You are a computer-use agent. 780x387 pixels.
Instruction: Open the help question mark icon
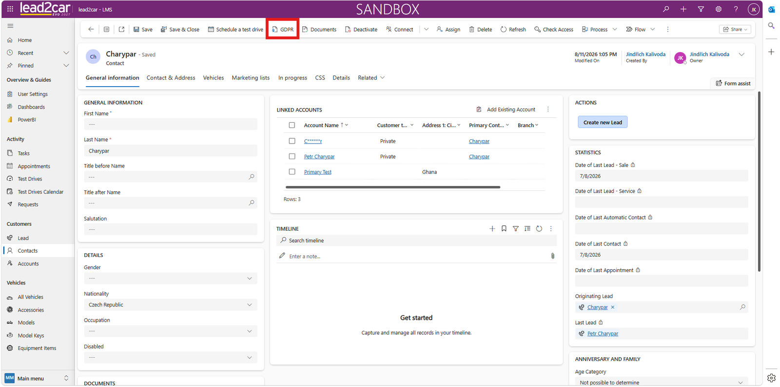736,9
